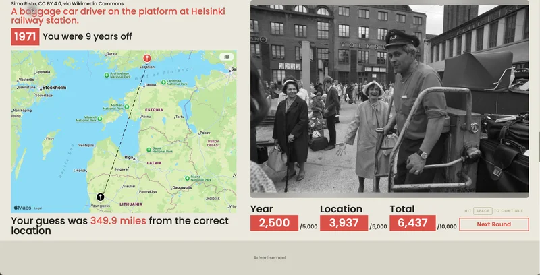Click the 349.9 miles distance text
This screenshot has width=540, height=275.
[118, 220]
